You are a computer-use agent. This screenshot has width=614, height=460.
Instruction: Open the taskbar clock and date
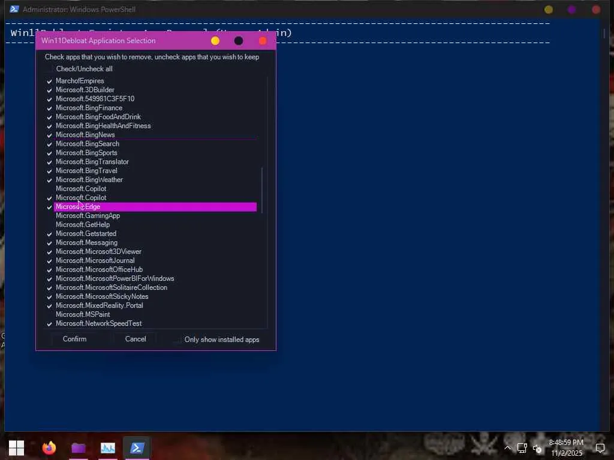pos(566,447)
